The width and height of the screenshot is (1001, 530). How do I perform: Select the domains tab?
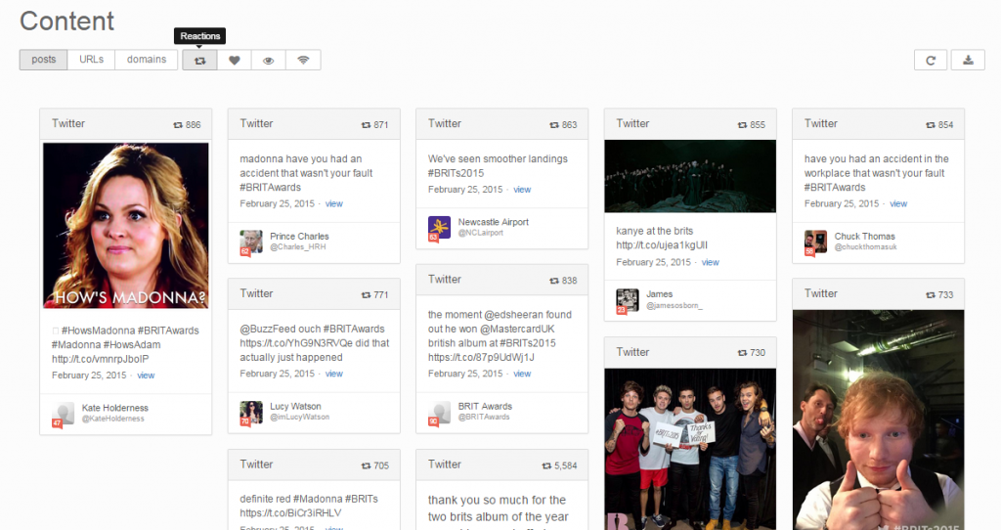[147, 60]
